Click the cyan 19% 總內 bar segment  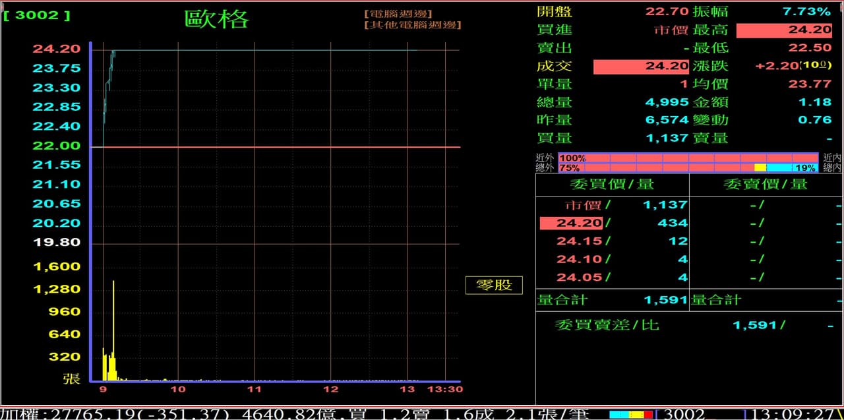tap(793, 168)
